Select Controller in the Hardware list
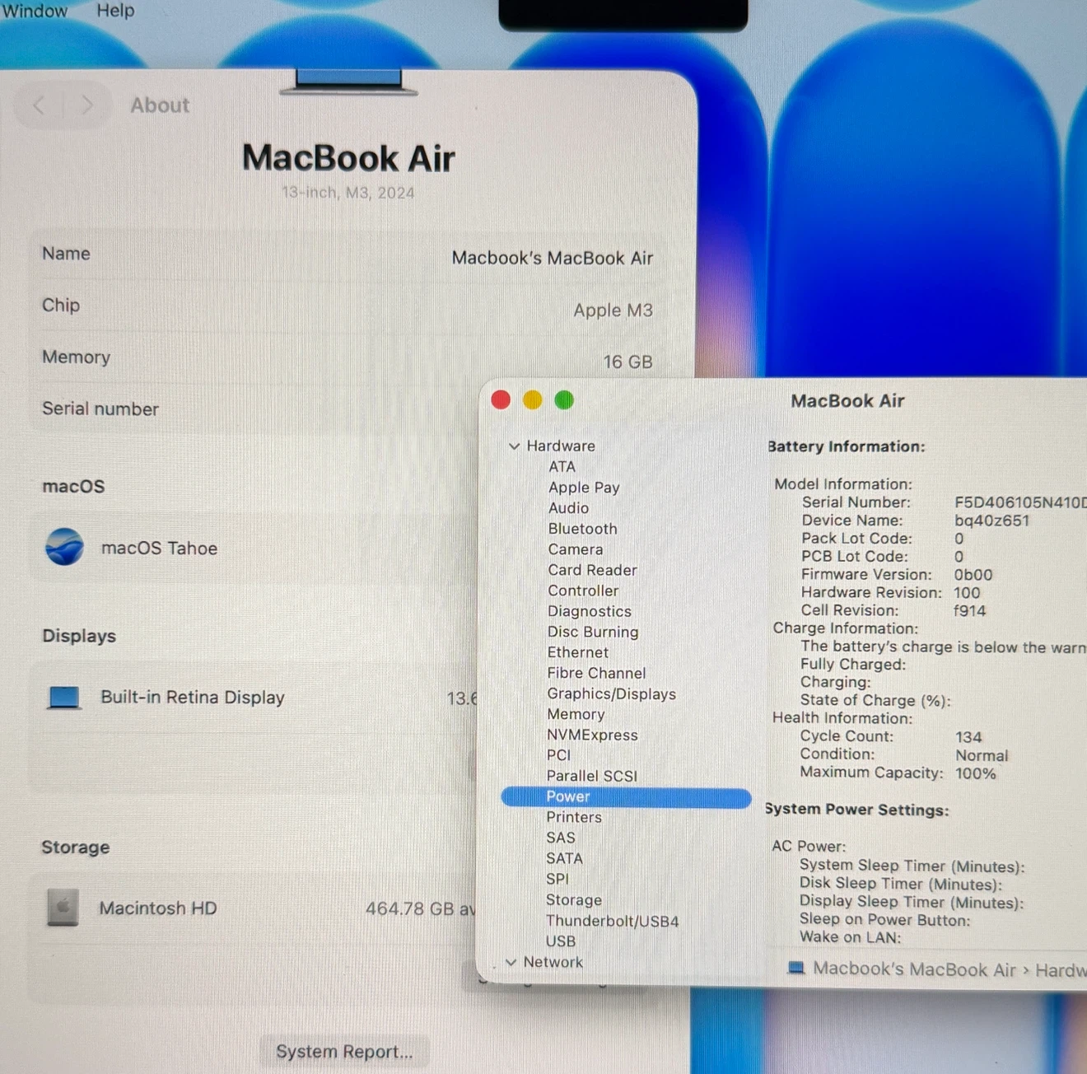Screen dimensions: 1087x1074 tap(583, 590)
